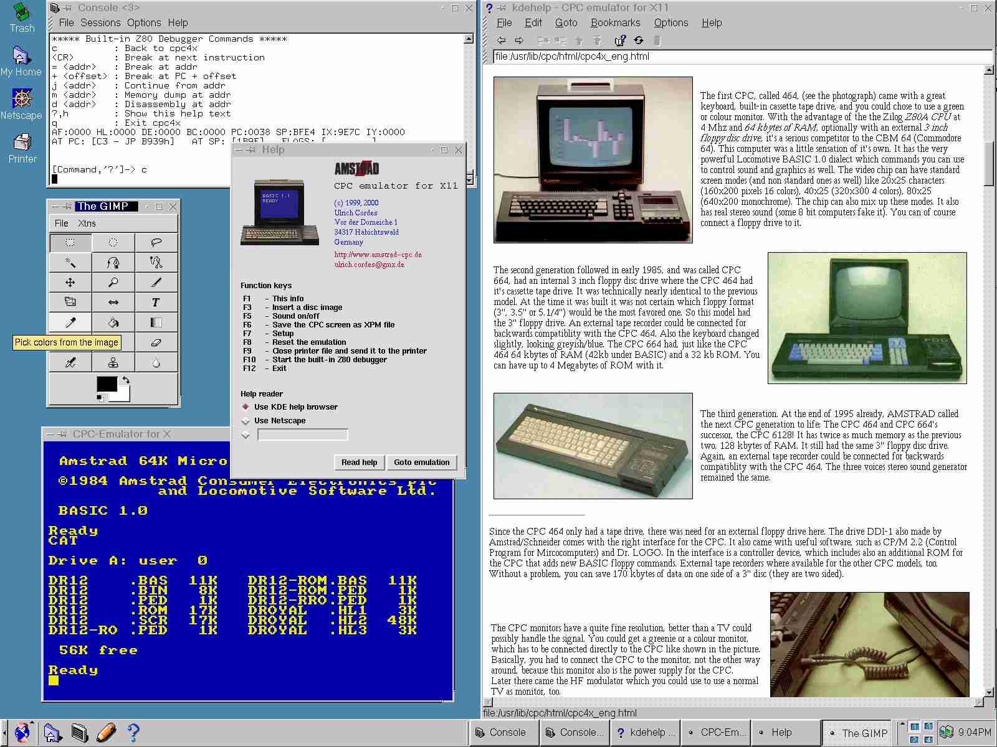The image size is (997, 747).
Task: Open the Goto menu in kdehelp
Action: pyautogui.click(x=566, y=22)
